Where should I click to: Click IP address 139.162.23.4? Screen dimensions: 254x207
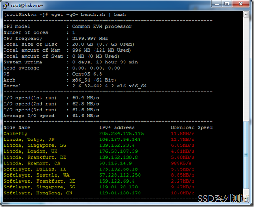[117, 145]
